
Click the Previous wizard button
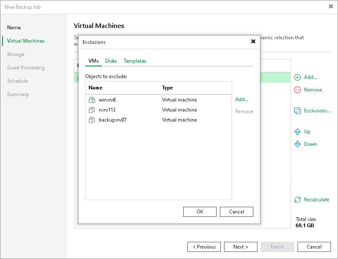coord(204,247)
